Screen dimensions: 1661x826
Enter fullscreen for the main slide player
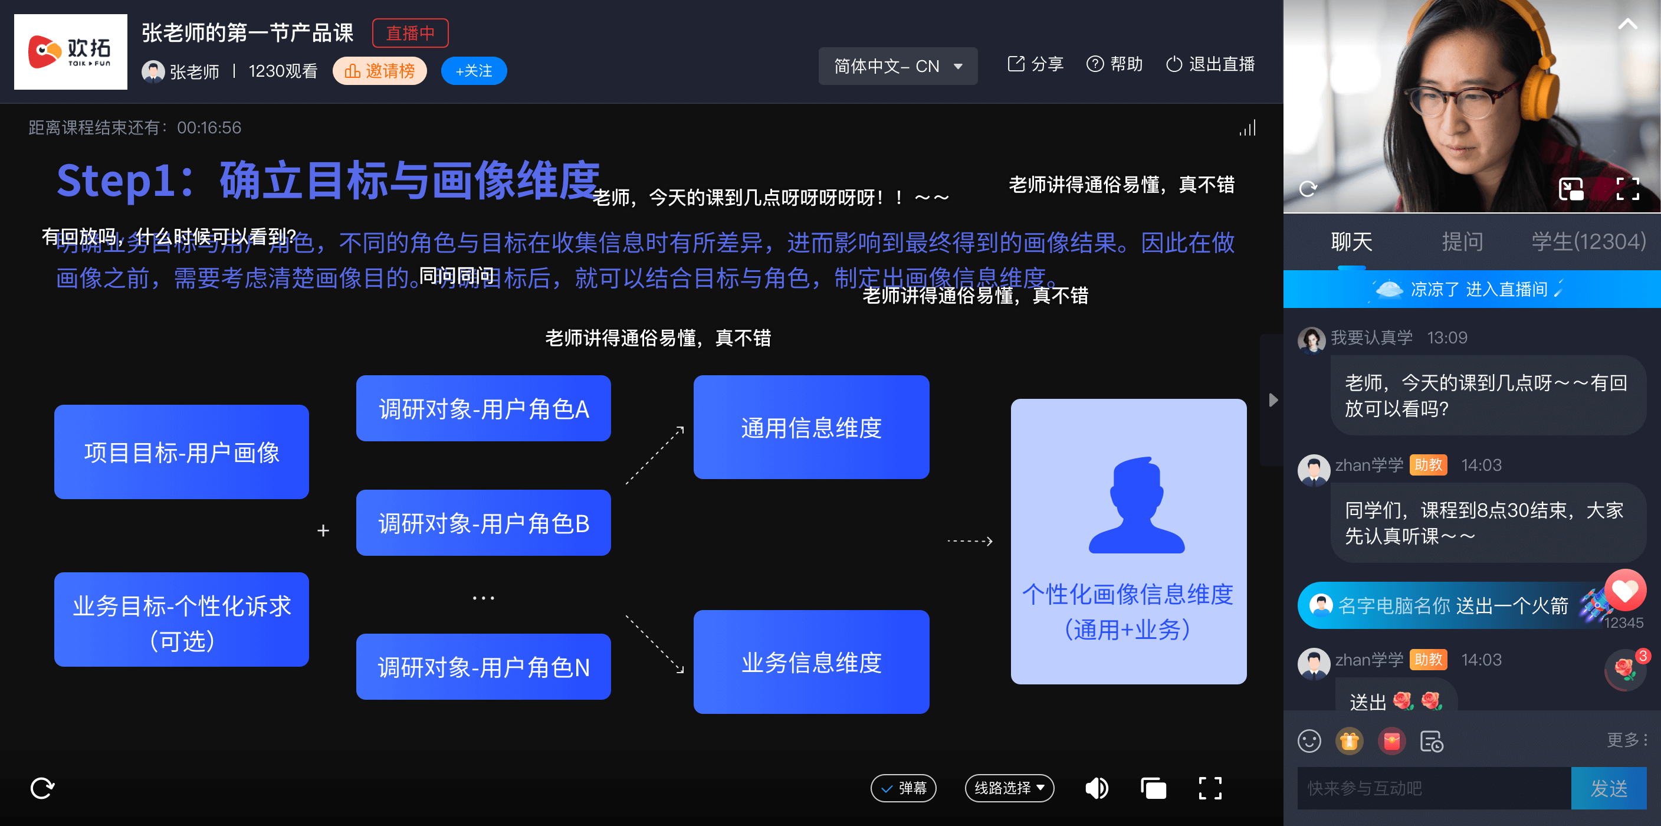click(x=1210, y=788)
